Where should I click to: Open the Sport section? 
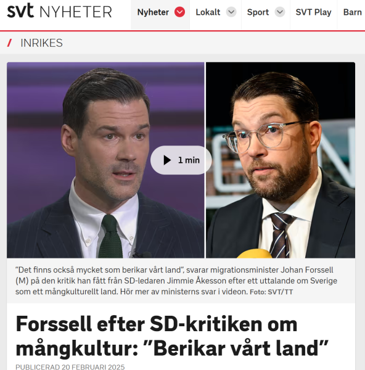[x=258, y=12]
